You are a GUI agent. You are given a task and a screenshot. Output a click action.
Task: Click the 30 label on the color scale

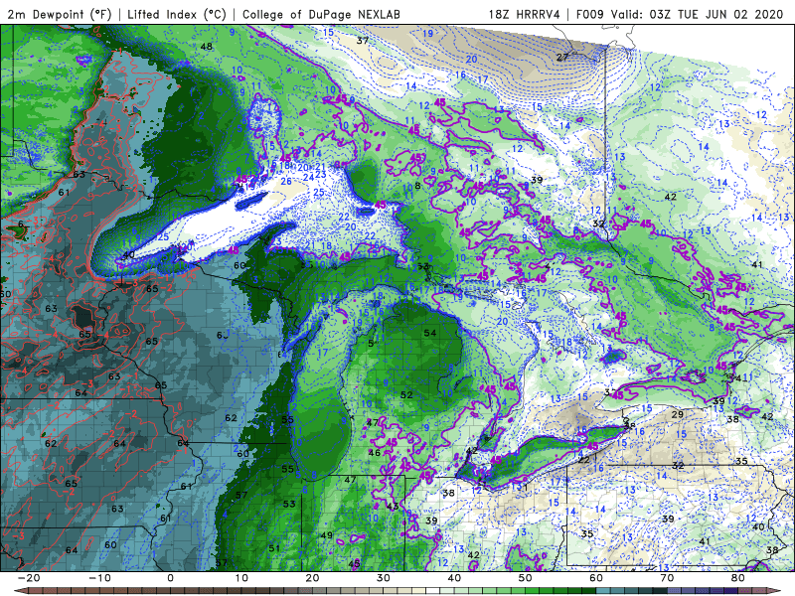point(384,578)
